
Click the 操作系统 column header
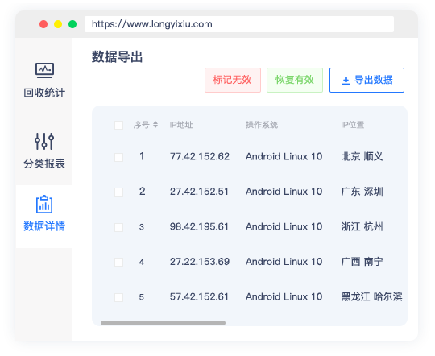(262, 125)
